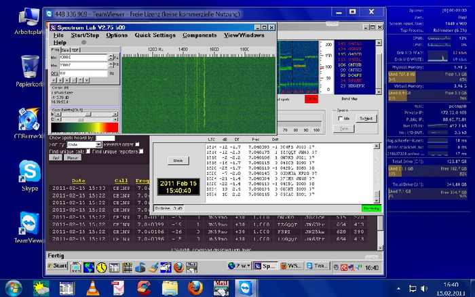Switch to the Tea... taskbar button
Screen dimensions: 475x297
tap(317, 266)
